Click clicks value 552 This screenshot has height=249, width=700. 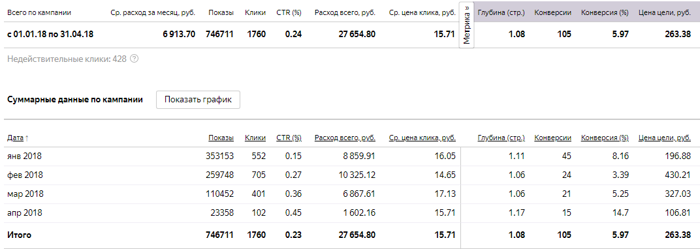tap(259, 156)
